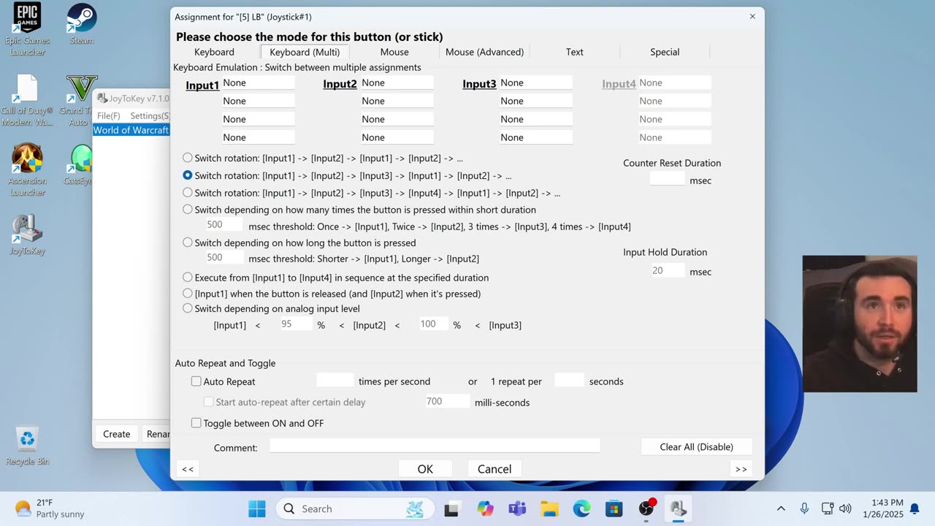Show hidden system tray icons
Image resolution: width=935 pixels, height=526 pixels.
tap(781, 508)
